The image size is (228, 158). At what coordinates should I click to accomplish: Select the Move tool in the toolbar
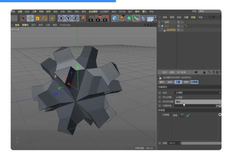[30, 18]
